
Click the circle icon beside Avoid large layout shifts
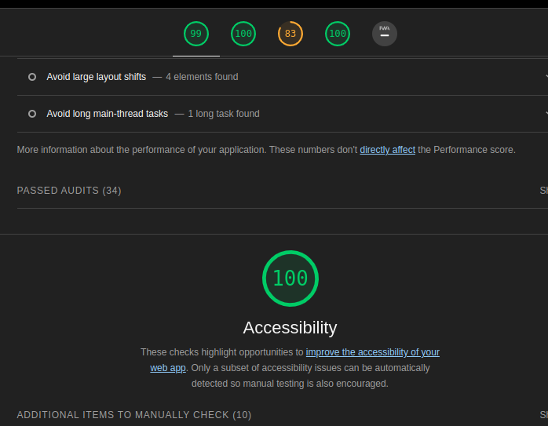coord(32,77)
